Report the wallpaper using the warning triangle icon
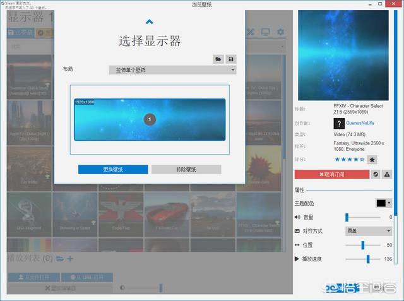This screenshot has width=404, height=301. point(387,174)
